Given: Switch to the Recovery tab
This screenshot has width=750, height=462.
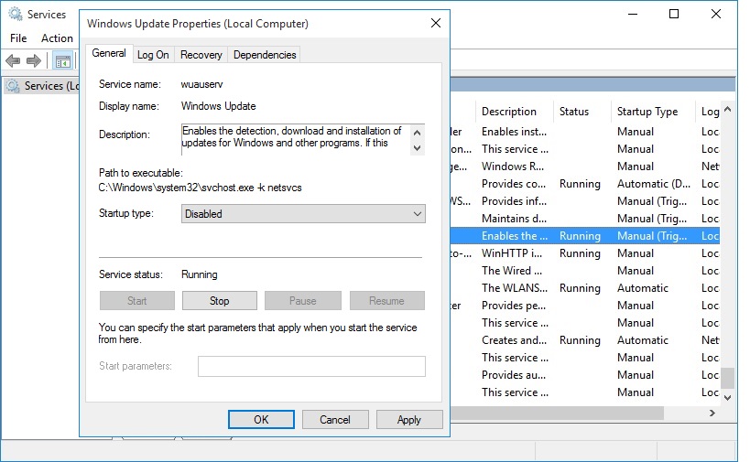Looking at the screenshot, I should tap(201, 55).
